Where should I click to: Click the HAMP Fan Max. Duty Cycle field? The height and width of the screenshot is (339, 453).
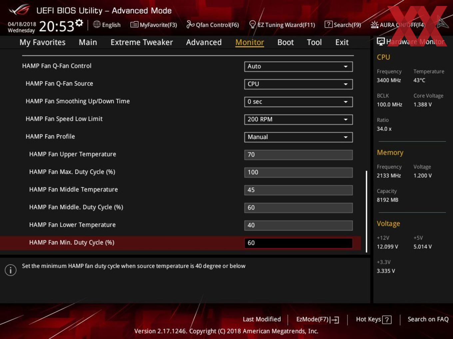298,172
